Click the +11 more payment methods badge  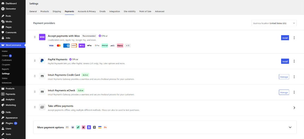[127, 45]
